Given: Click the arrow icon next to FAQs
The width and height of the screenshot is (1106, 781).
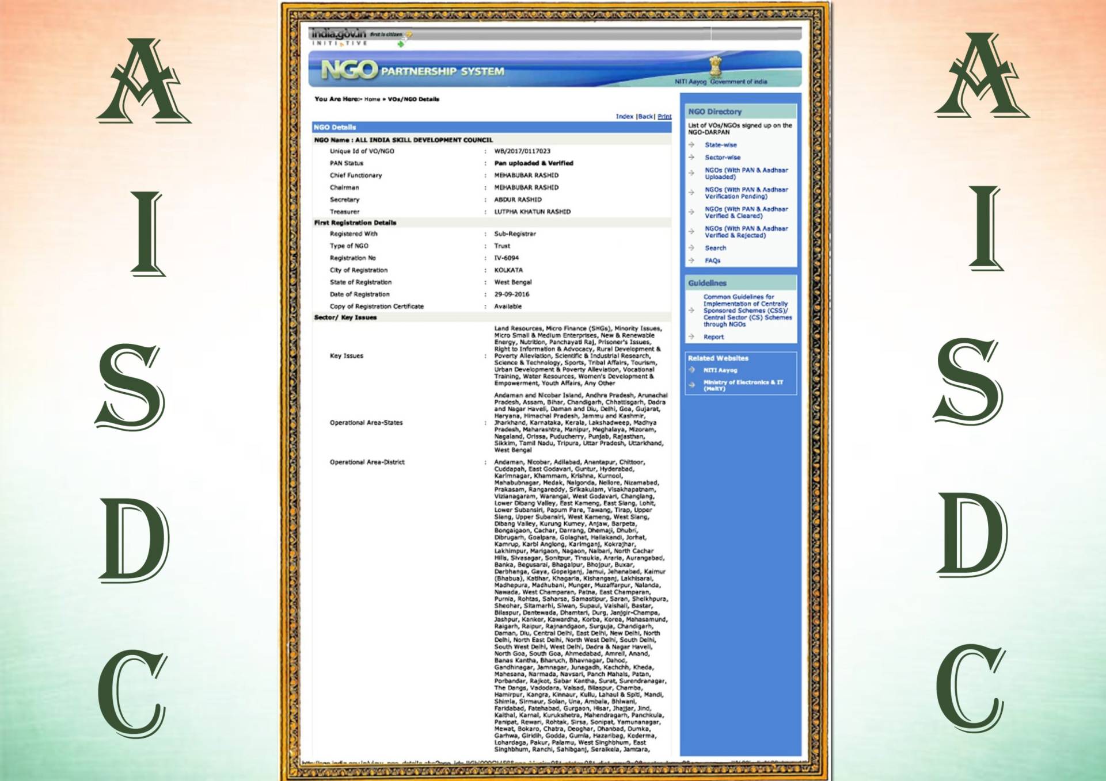Looking at the screenshot, I should [x=691, y=261].
